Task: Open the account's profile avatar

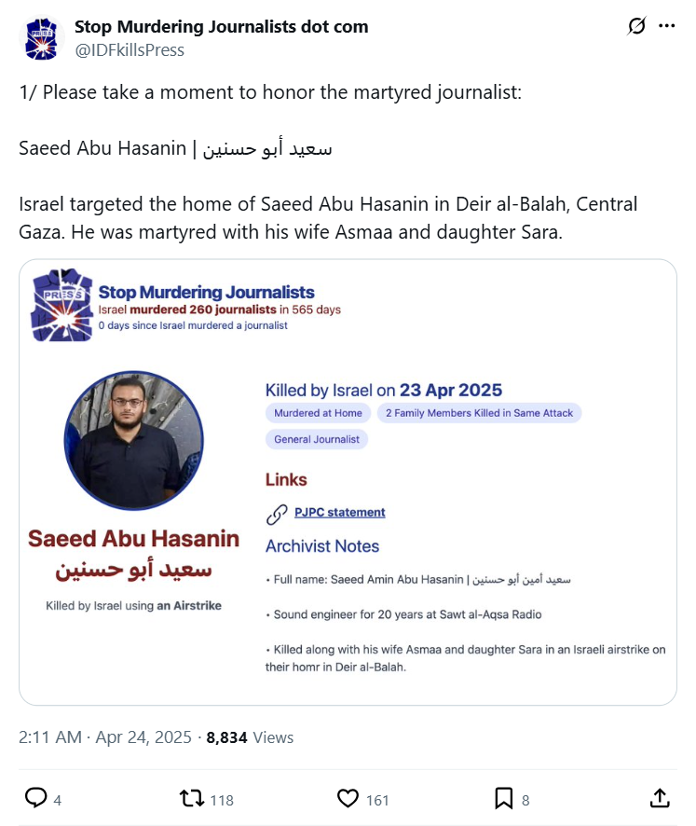Action: tap(41, 38)
